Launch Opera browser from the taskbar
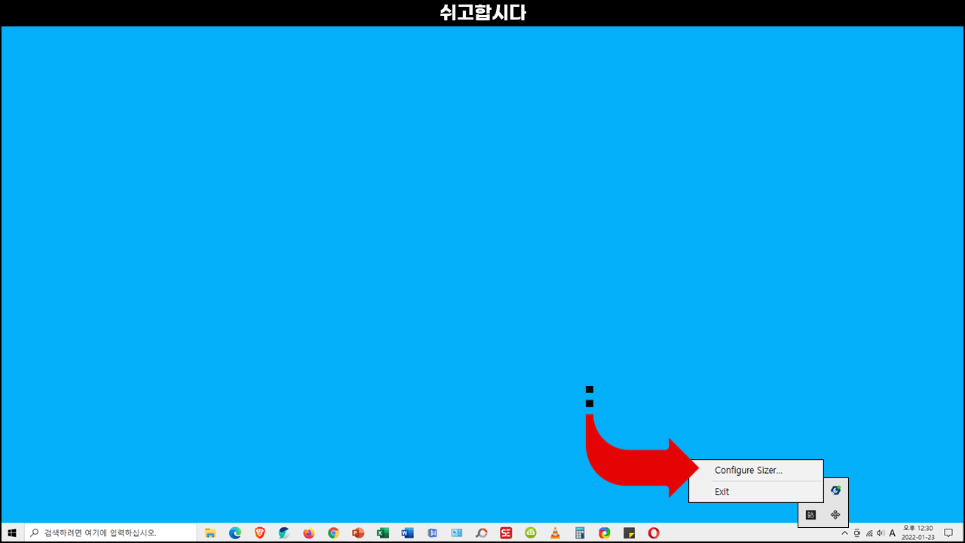This screenshot has height=543, width=965. coord(654,533)
